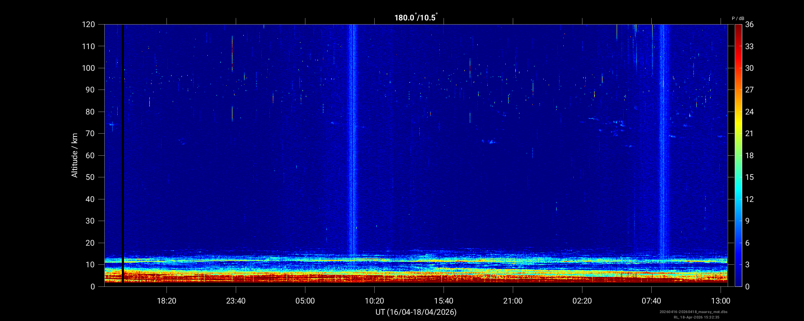The width and height of the screenshot is (804, 321).
Task: Pick the 10:20 time tick label
Action: coord(374,301)
